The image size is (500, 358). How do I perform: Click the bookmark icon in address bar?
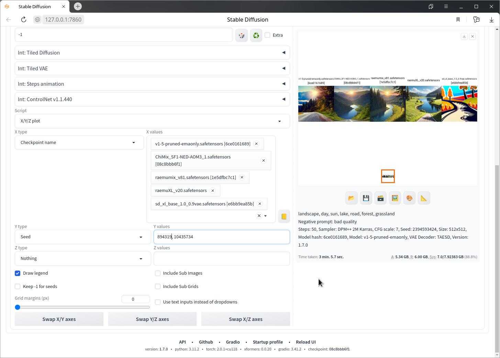pos(458,20)
